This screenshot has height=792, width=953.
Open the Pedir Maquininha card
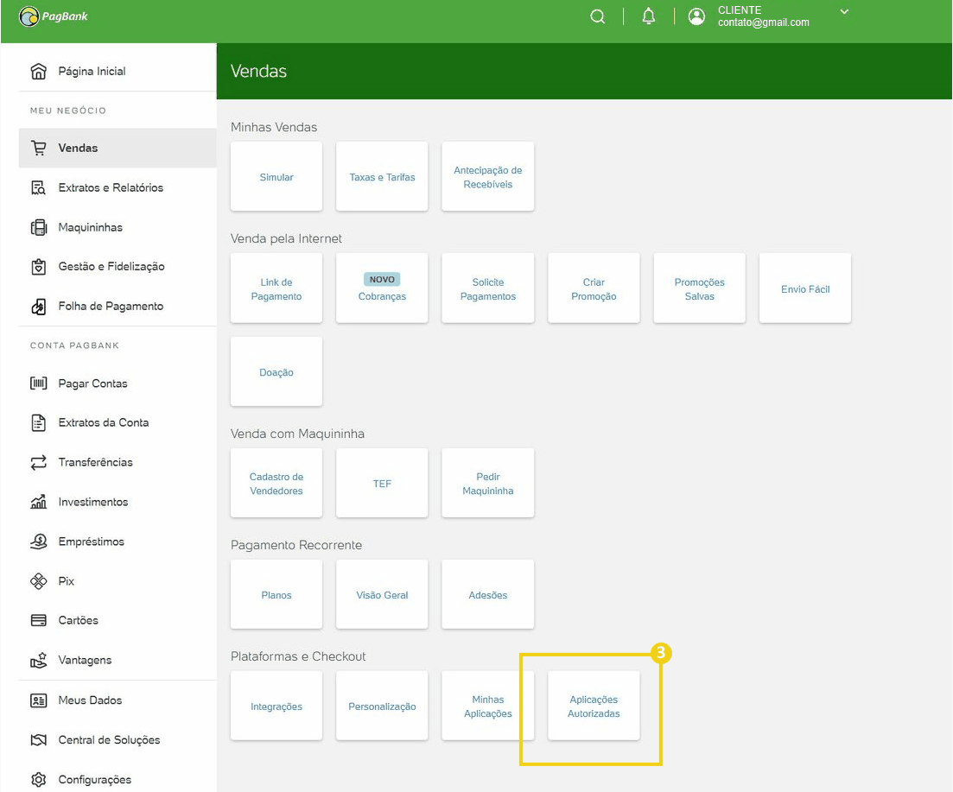(488, 484)
